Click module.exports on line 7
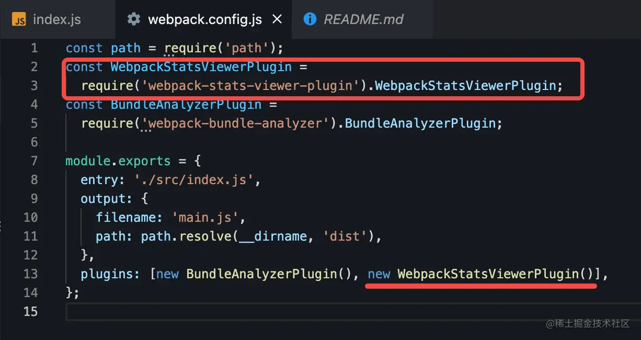This screenshot has width=641, height=340. point(118,161)
